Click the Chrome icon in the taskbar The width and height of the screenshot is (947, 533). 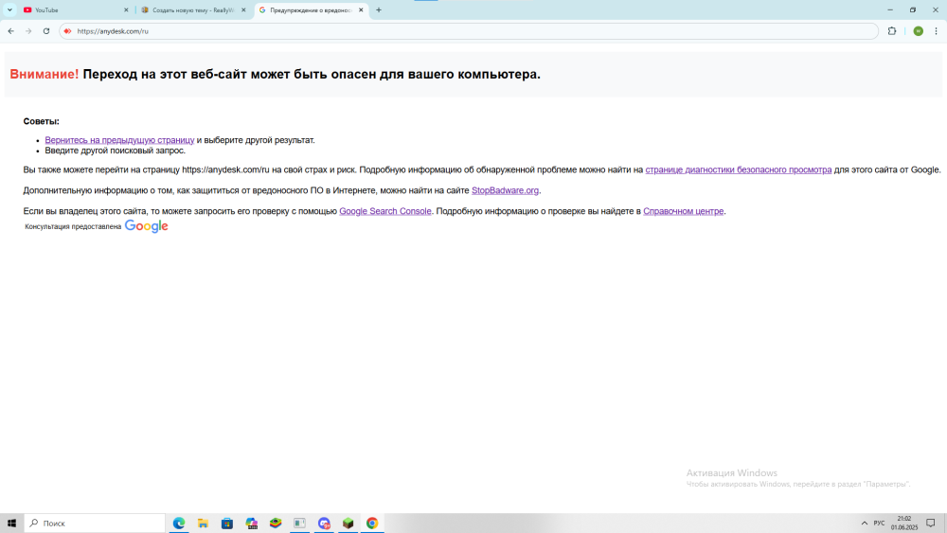pyautogui.click(x=372, y=524)
